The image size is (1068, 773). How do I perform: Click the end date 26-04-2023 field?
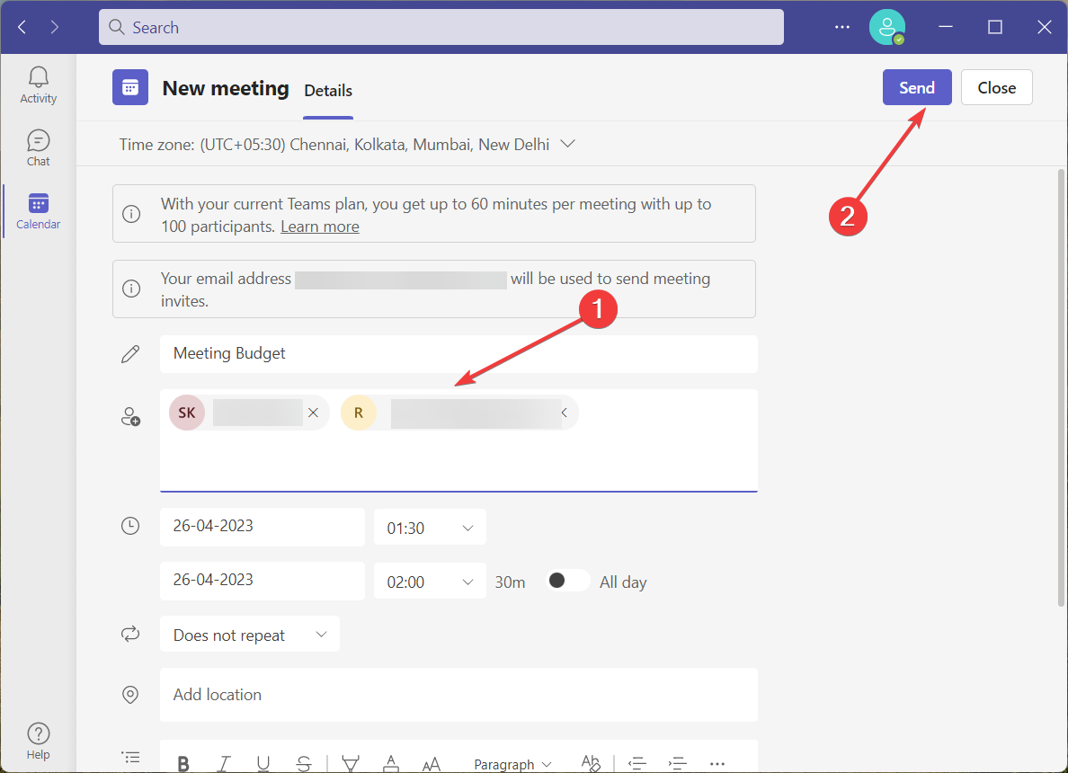tap(263, 581)
